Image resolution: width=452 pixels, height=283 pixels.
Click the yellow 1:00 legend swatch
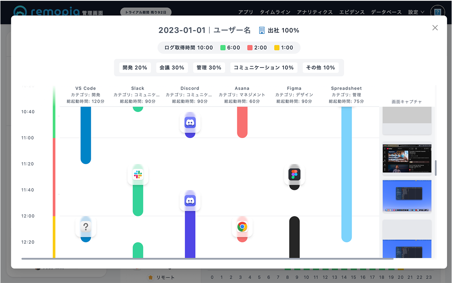coord(277,48)
